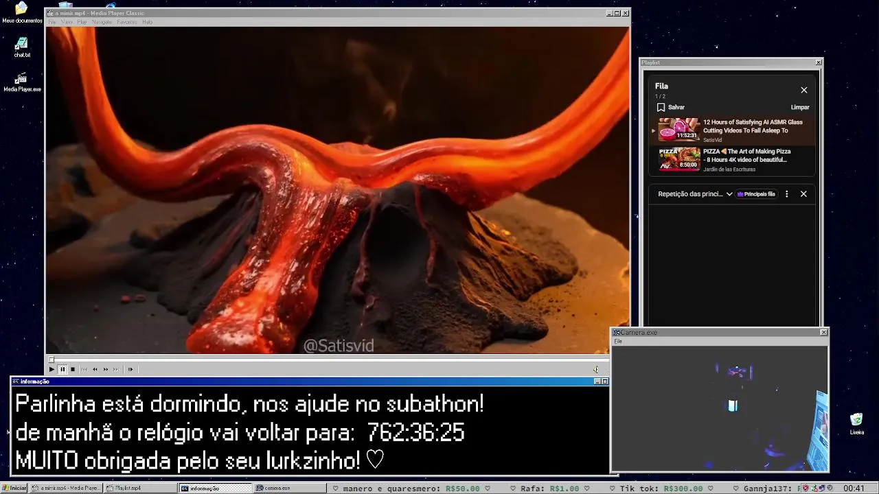Open the Meus documentos desktop folder

tap(22, 12)
